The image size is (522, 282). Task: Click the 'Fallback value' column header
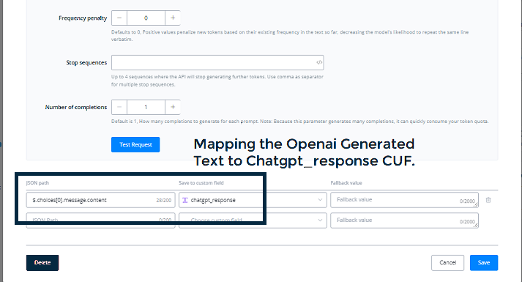pyautogui.click(x=346, y=183)
